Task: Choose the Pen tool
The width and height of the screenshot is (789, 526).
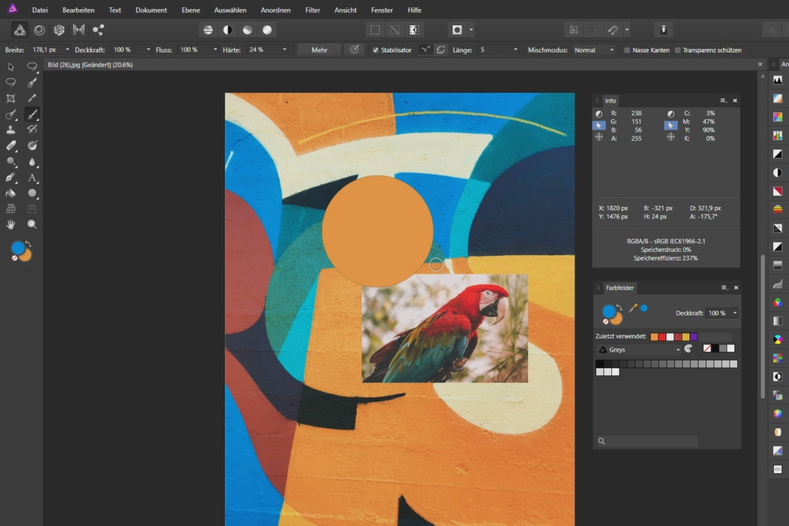Action: (x=11, y=176)
